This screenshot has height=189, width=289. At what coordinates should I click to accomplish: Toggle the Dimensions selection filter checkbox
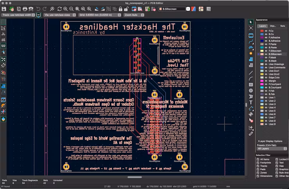tap(258, 176)
